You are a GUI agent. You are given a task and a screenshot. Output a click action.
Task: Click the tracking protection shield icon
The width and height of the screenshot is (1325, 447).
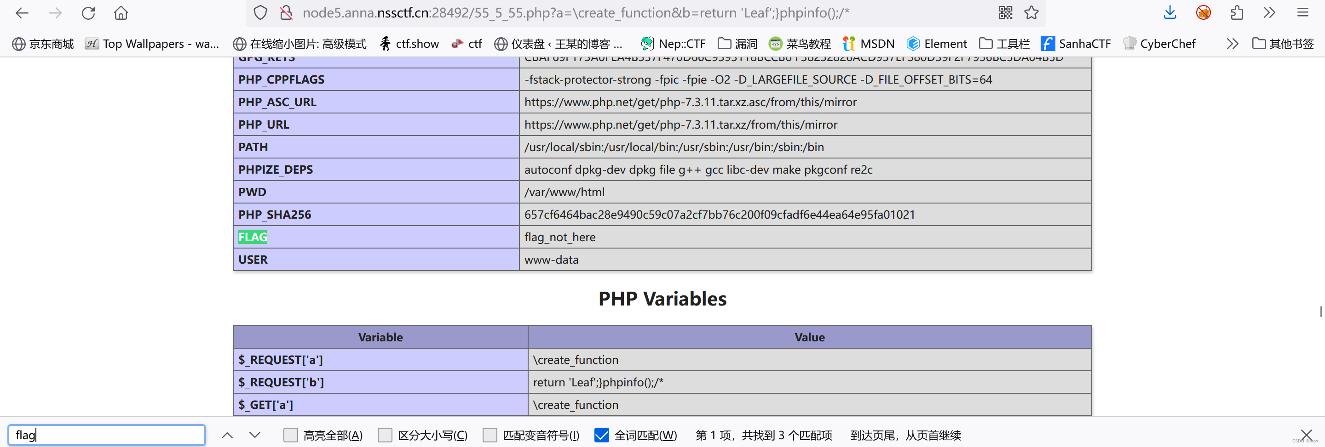pyautogui.click(x=260, y=13)
